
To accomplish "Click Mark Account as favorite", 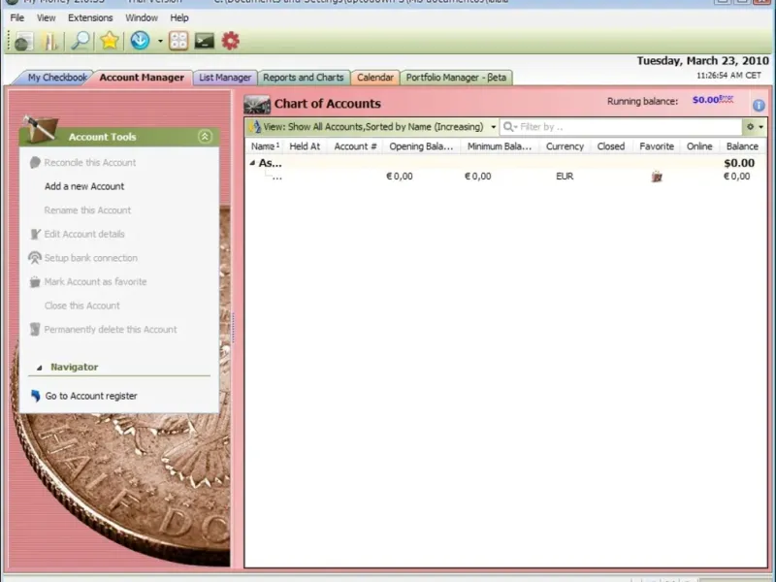I will (x=95, y=281).
